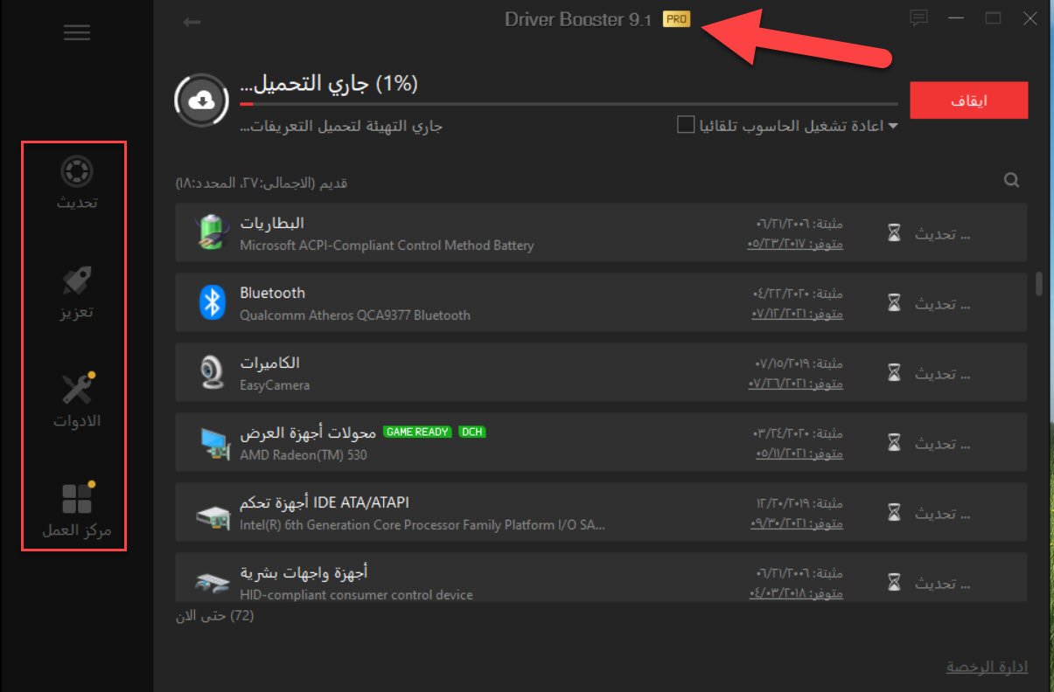This screenshot has height=692, width=1054.
Task: Open the تحديث (Update) sidebar tab
Action: (x=77, y=182)
